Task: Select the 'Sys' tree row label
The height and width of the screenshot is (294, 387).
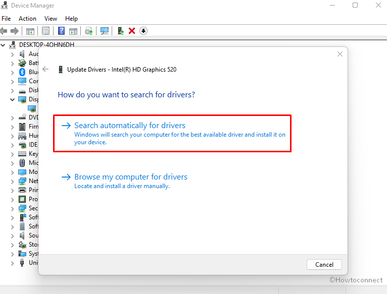Action: coord(33,254)
